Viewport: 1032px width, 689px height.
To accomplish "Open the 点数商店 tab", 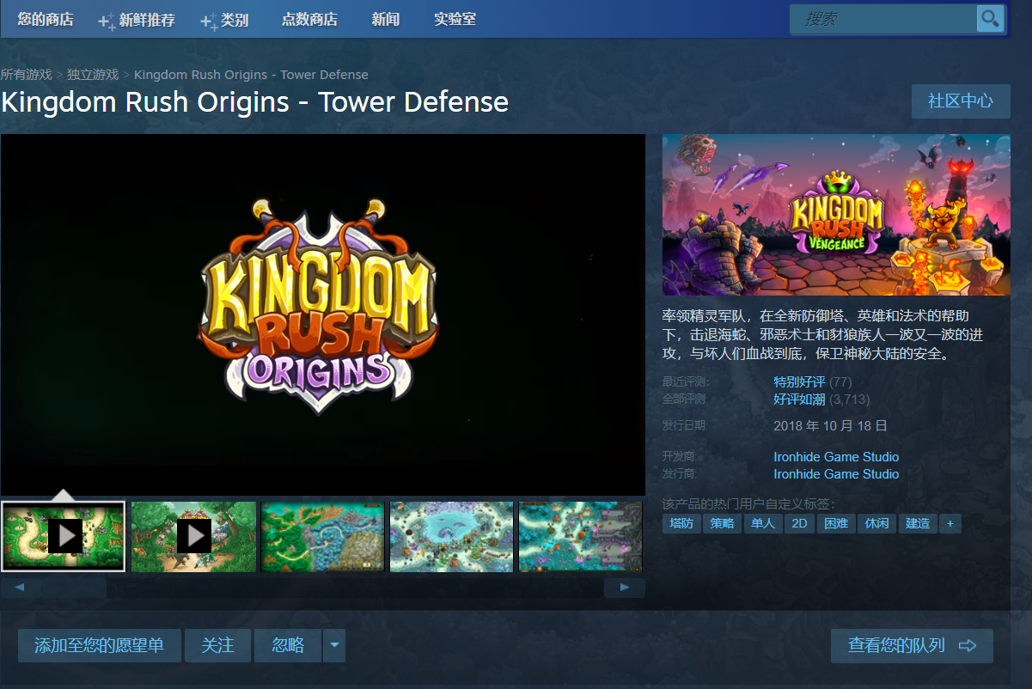I will (x=309, y=19).
